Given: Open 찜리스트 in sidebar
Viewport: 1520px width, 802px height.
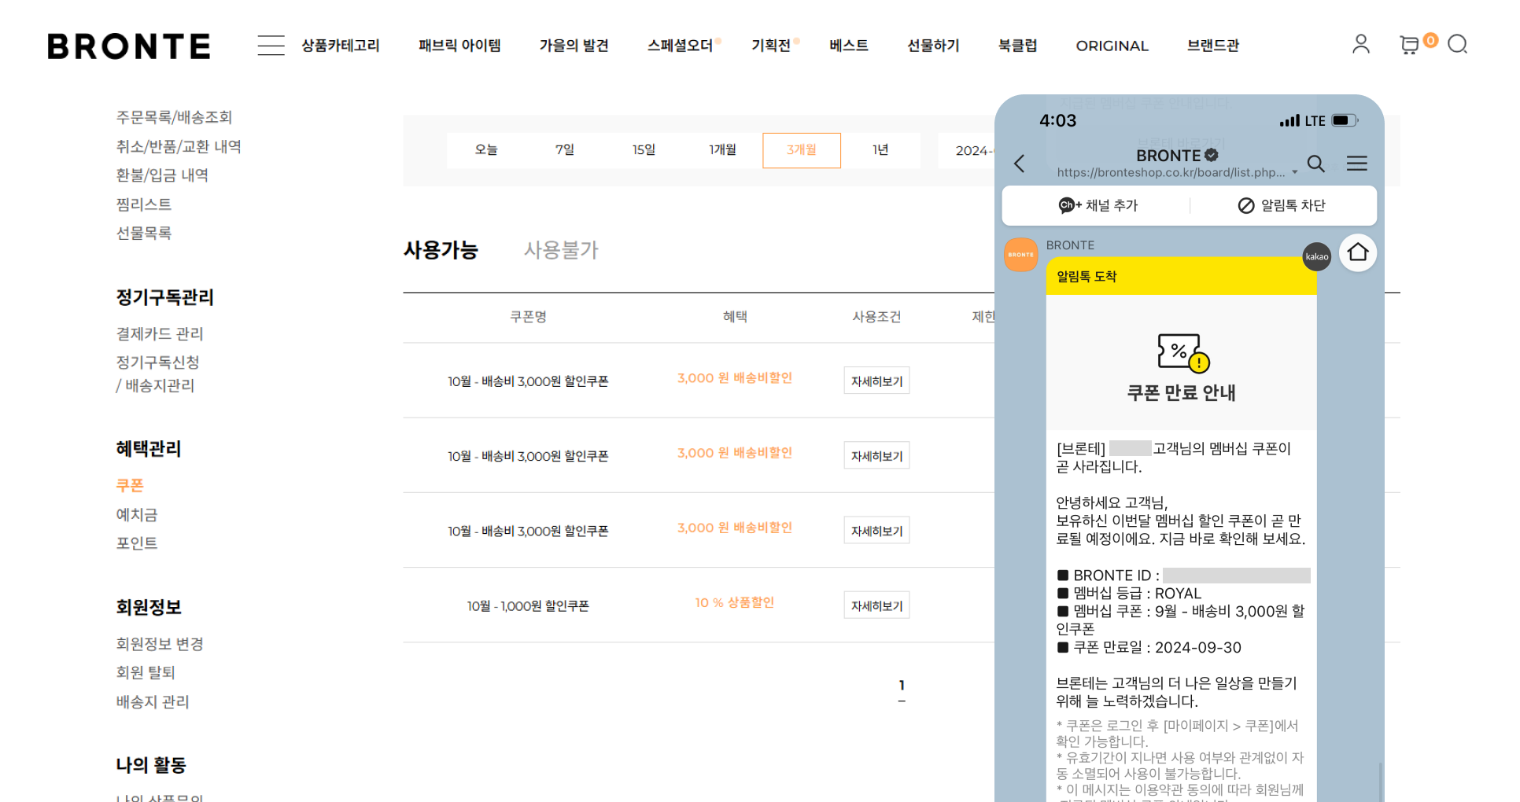Looking at the screenshot, I should point(144,204).
